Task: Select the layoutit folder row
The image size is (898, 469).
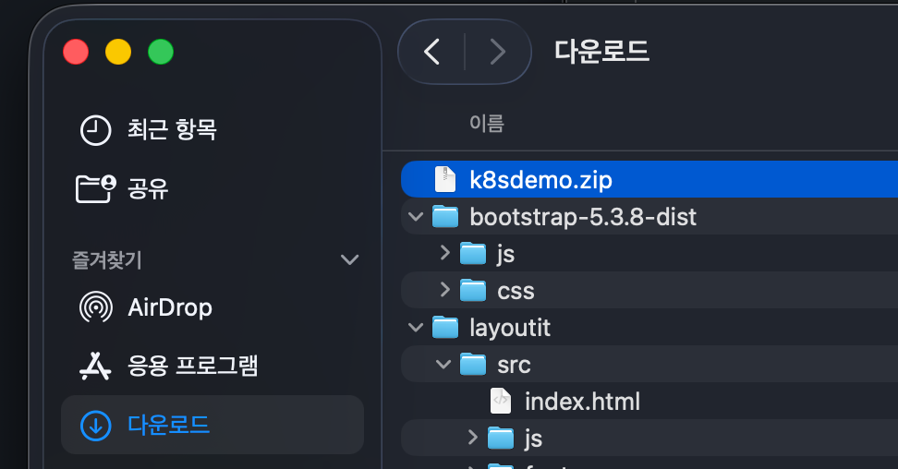Action: tap(511, 328)
